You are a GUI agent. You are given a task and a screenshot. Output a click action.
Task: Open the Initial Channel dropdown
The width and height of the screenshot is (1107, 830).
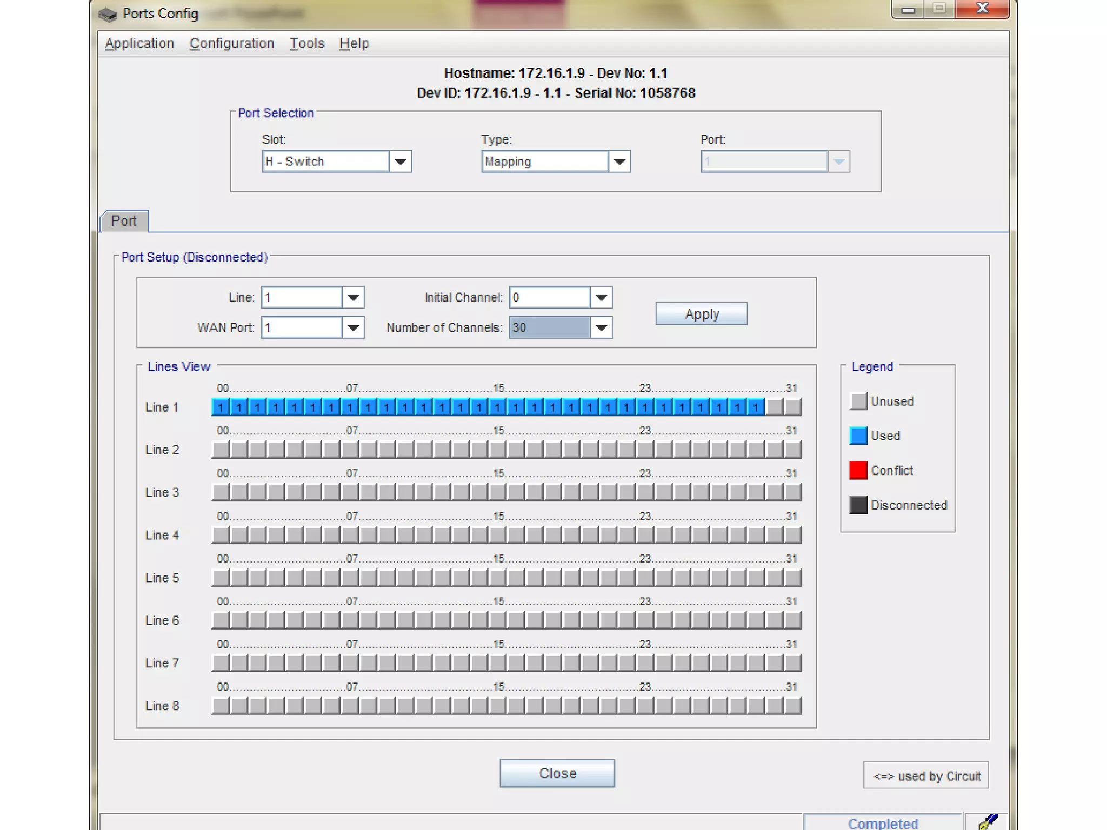coord(601,298)
